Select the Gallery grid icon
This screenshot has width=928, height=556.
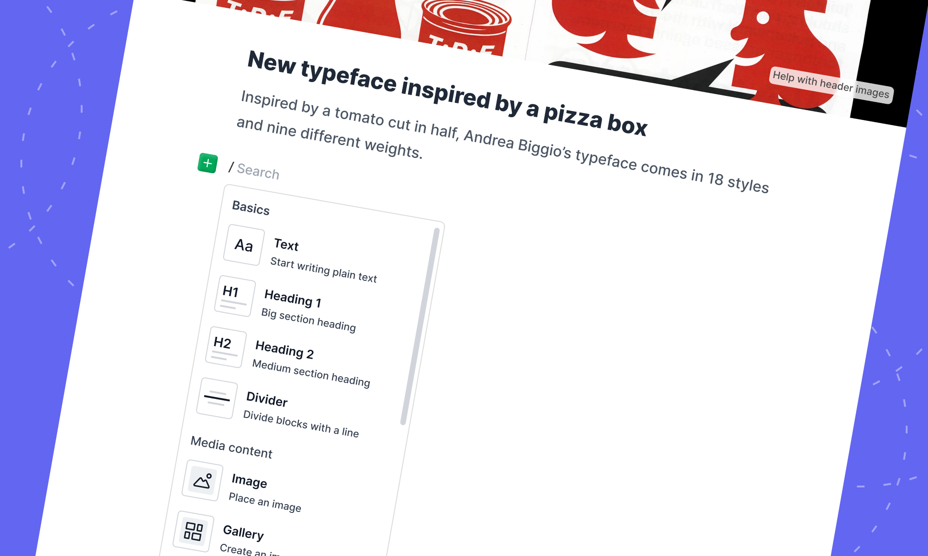coord(193,531)
